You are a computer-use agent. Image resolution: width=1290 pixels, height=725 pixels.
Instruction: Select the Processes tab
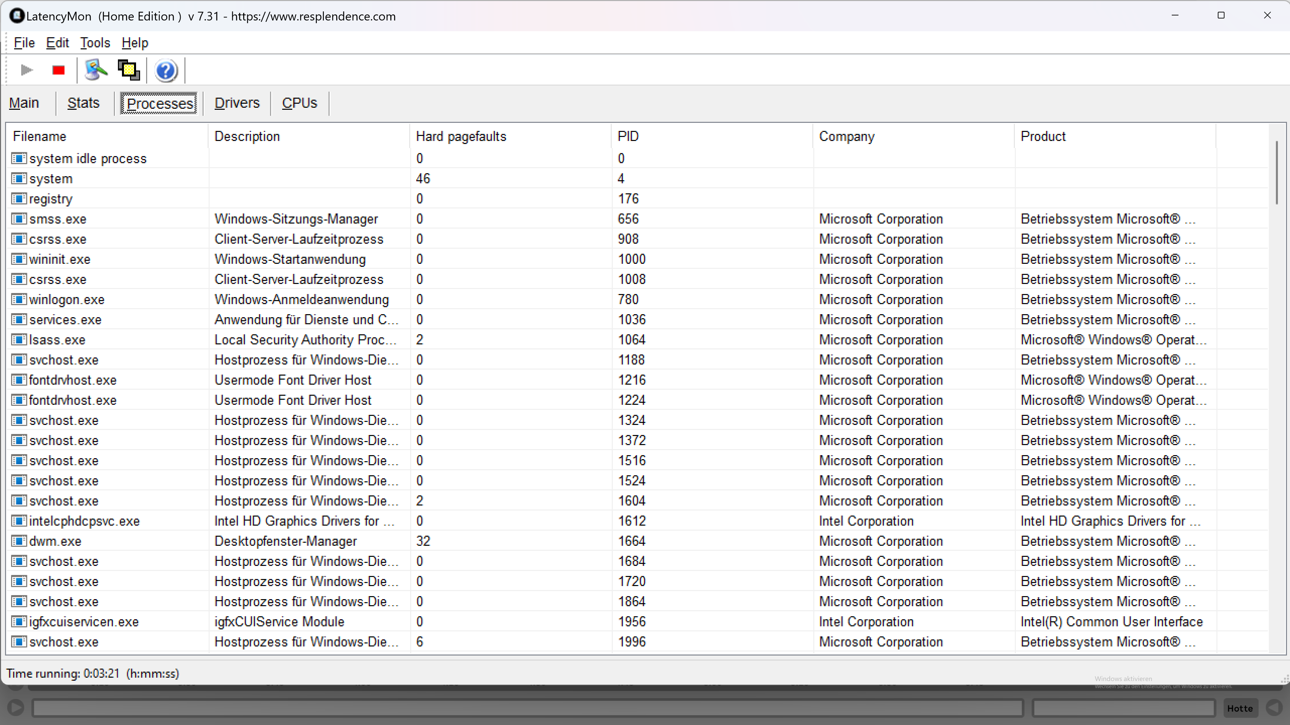(159, 104)
